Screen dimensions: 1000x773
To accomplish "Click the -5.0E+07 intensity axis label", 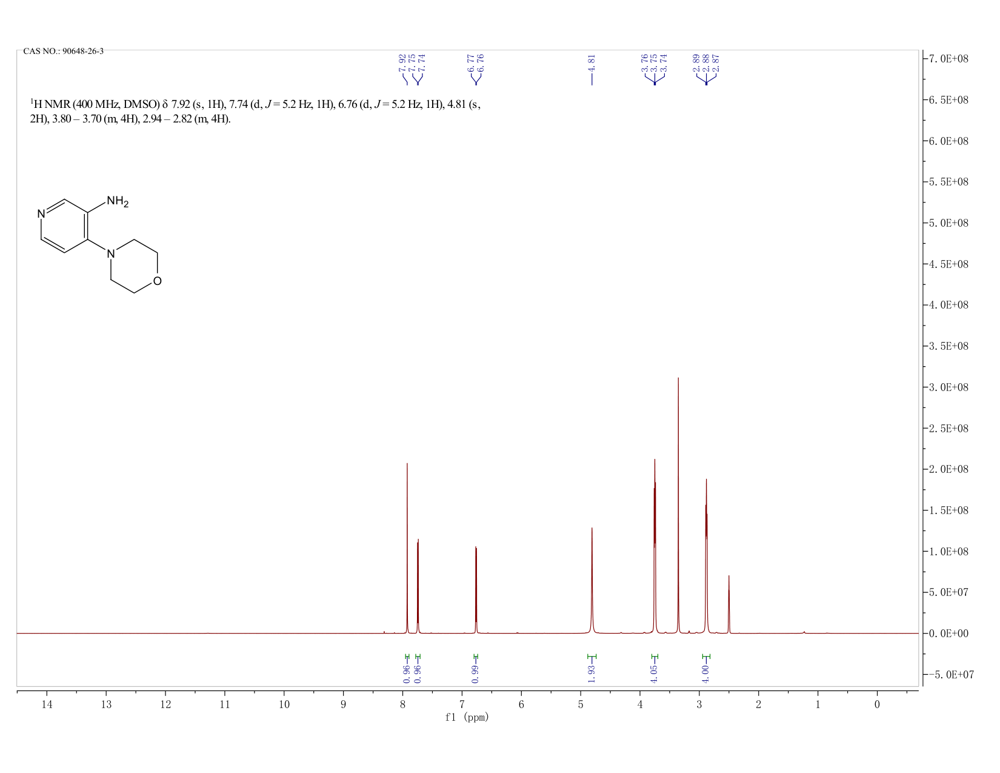I will click(x=950, y=675).
